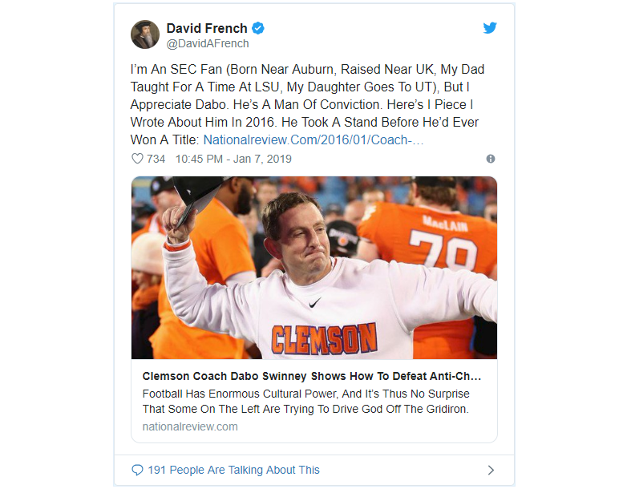This screenshot has height=493, width=627.
Task: Like the tweet with the heart icon
Action: click(x=137, y=159)
